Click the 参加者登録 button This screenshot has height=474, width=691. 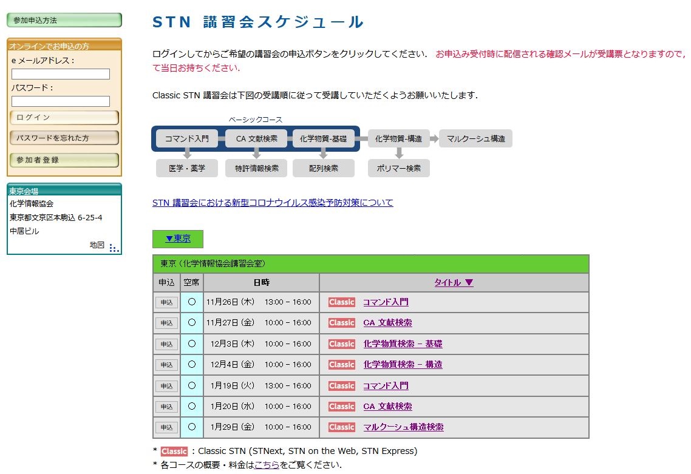click(x=64, y=160)
